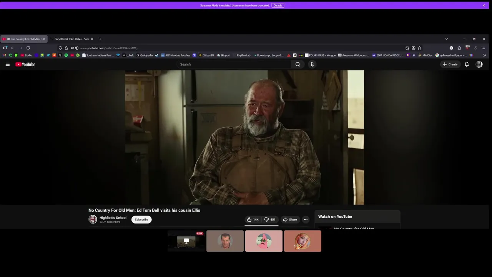The width and height of the screenshot is (492, 277).
Task: Open the cobalt bookmark
Action: [x=128, y=55]
